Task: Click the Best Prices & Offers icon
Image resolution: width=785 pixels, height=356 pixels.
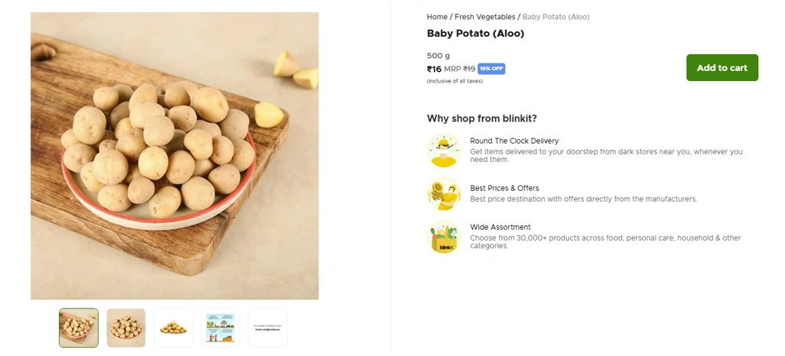Action: [443, 193]
